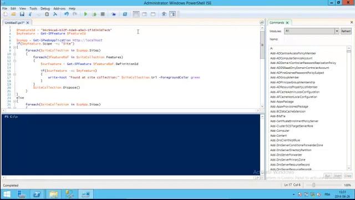Image resolution: width=355 pixels, height=200 pixels.
Task: Click script pane vertical scrollbar up arrow
Action: tap(262, 28)
